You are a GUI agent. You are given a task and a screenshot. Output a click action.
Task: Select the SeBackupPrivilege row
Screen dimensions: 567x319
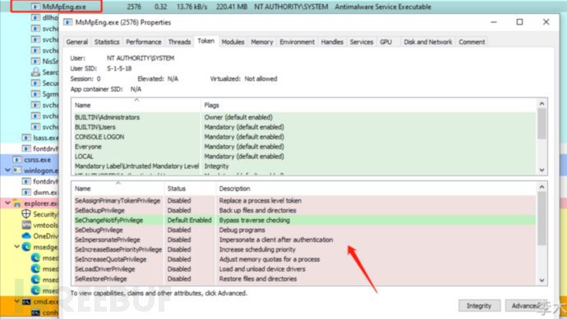(x=304, y=211)
